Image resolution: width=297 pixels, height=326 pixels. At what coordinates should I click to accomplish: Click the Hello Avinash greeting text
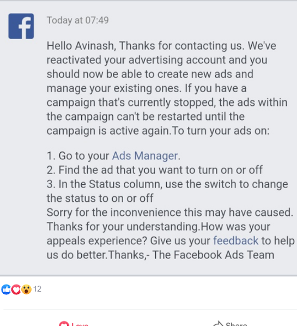pyautogui.click(x=82, y=46)
